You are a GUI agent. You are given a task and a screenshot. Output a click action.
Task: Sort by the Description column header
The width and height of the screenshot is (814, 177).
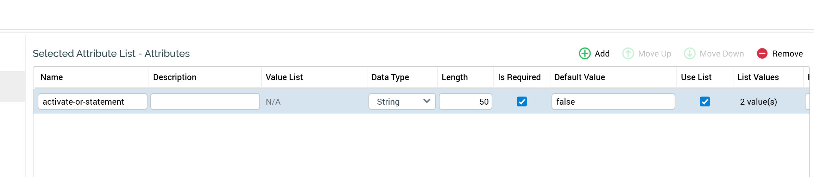175,77
